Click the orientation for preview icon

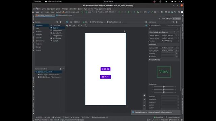(71, 22)
